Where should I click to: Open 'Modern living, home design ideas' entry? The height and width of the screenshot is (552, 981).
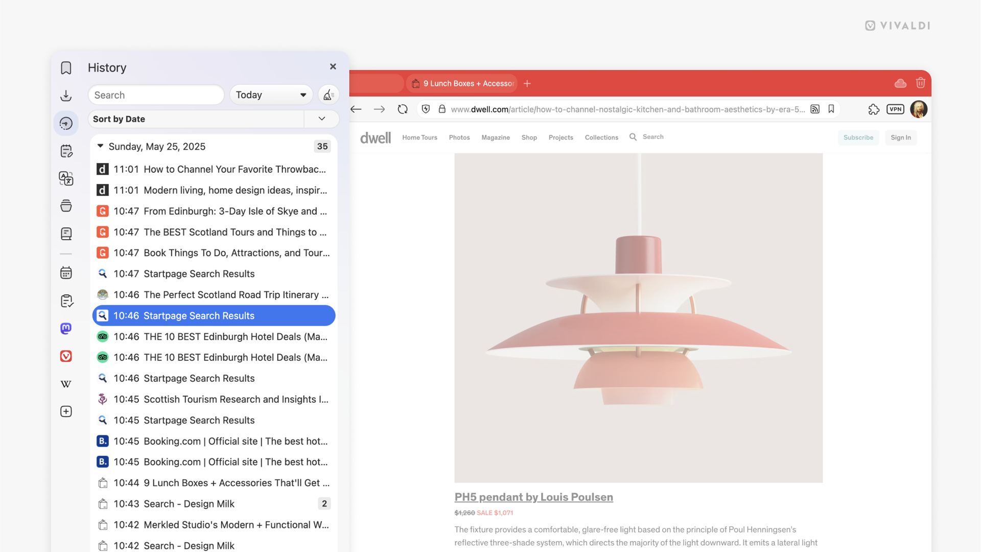click(x=214, y=190)
